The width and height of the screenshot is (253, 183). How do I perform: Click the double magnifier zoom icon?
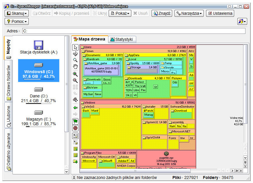point(75,100)
